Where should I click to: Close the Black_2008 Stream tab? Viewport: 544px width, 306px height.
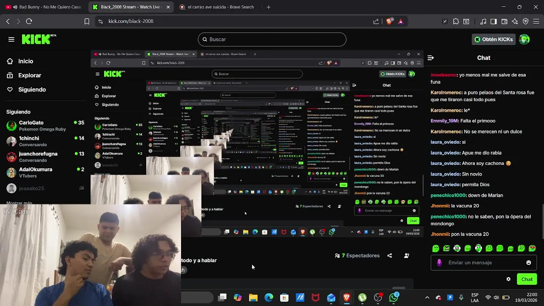pyautogui.click(x=168, y=7)
